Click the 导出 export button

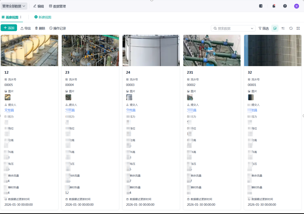point(25,28)
